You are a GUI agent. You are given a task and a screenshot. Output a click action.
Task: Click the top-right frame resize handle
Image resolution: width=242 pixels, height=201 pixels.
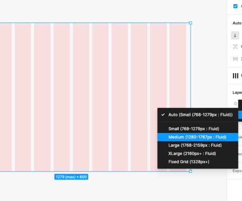pos(190,23)
